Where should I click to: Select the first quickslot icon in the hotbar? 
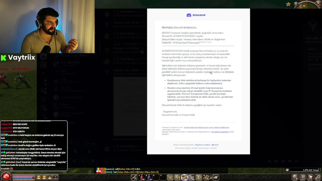(x=134, y=177)
